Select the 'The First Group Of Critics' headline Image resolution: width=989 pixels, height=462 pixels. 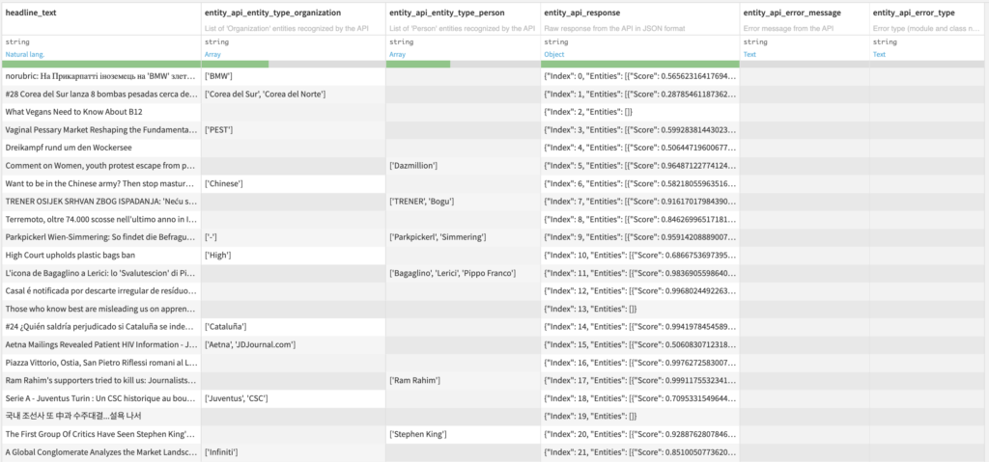point(100,434)
